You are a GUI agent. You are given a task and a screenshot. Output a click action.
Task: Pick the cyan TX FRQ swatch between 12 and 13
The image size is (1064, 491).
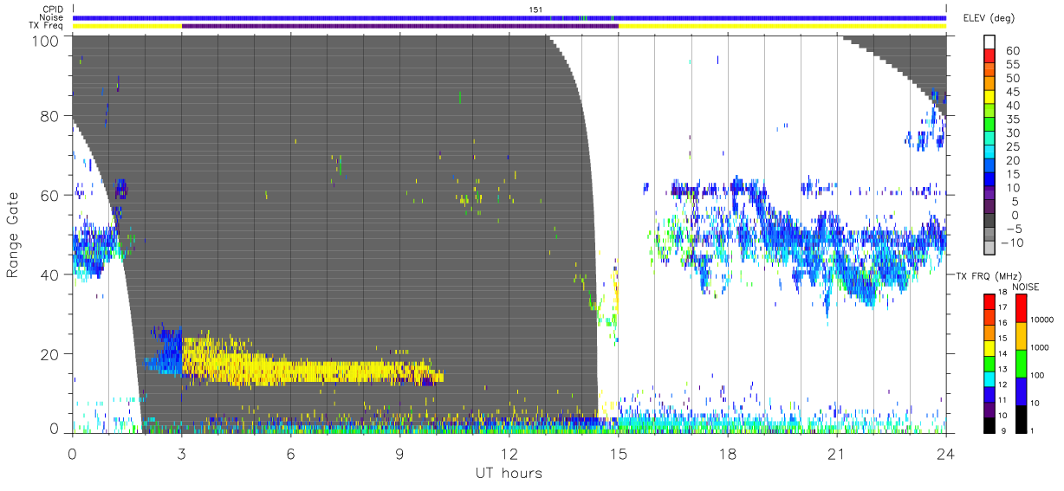[x=989, y=377]
